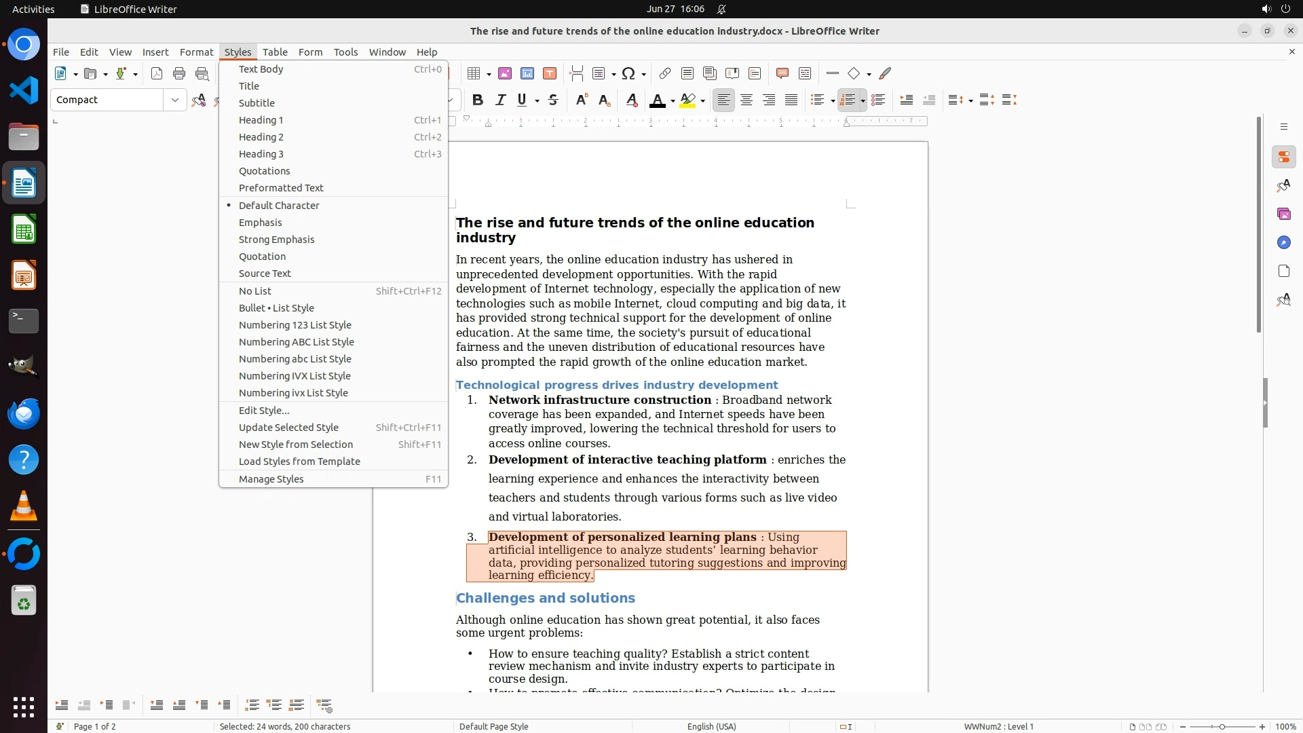This screenshot has width=1303, height=733.
Task: Click the Files app in the Ubuntu dock
Action: pyautogui.click(x=24, y=138)
